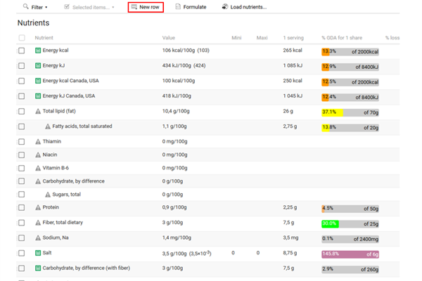This screenshot has width=422, height=281.
Task: Tick the checkbox for Energy kJ row
Action: pos(22,66)
